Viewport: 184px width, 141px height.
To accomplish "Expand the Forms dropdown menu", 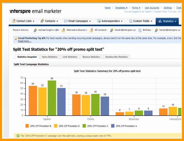I will pyautogui.click(x=136, y=8).
